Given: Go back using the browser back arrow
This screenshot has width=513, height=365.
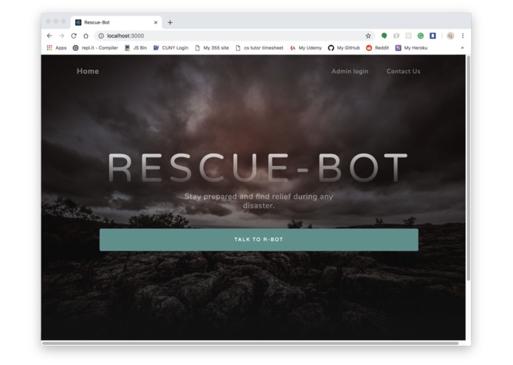Looking at the screenshot, I should click(49, 35).
